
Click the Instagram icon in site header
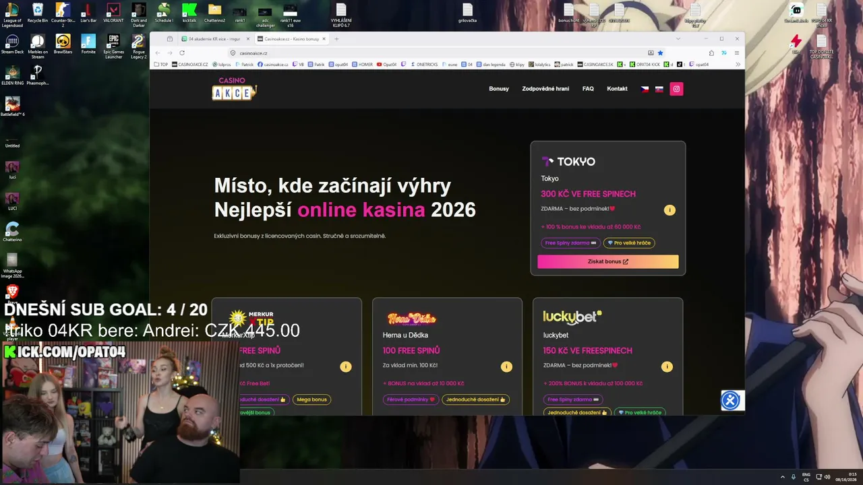pyautogui.click(x=676, y=89)
